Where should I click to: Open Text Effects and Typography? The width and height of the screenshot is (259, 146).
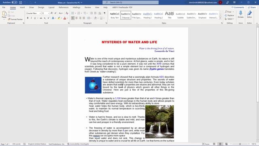(x=53, y=18)
